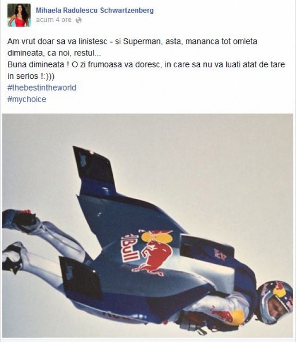Click the lower-left black winglet
The width and height of the screenshot is (296, 342).
[x=80, y=277]
